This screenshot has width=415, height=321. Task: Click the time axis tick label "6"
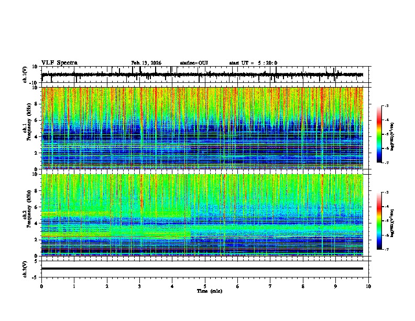[x=237, y=286]
